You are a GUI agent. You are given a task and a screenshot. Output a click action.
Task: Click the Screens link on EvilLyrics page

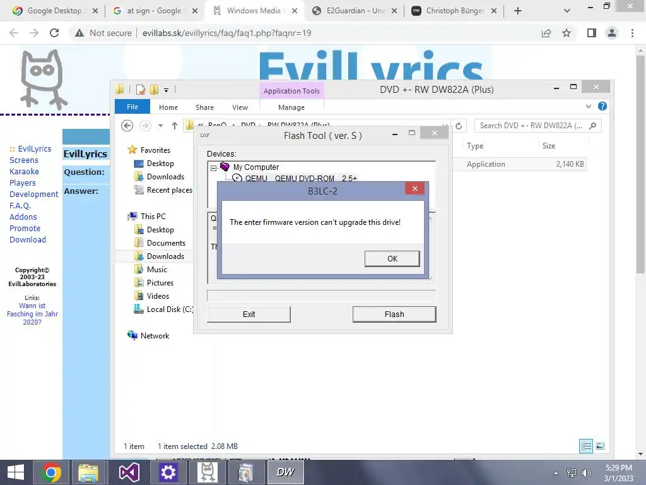[24, 160]
